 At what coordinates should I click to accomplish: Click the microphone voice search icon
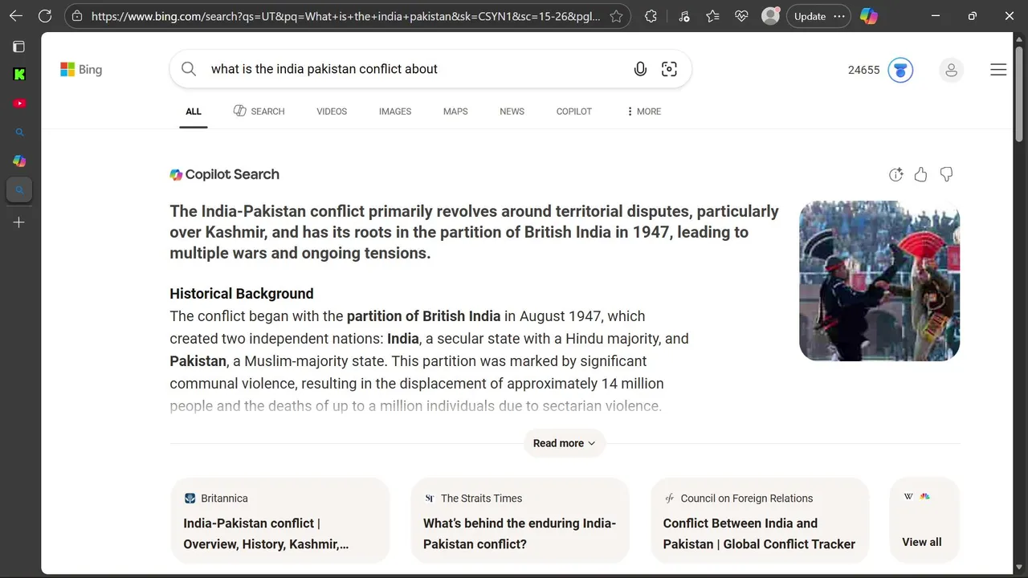(x=640, y=69)
